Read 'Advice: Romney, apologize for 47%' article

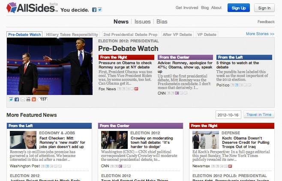click(185, 67)
